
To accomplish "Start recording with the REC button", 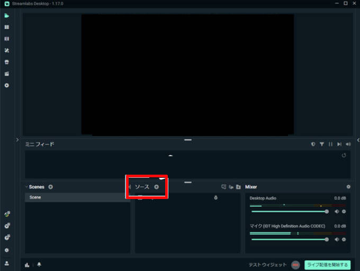I will click(x=296, y=265).
